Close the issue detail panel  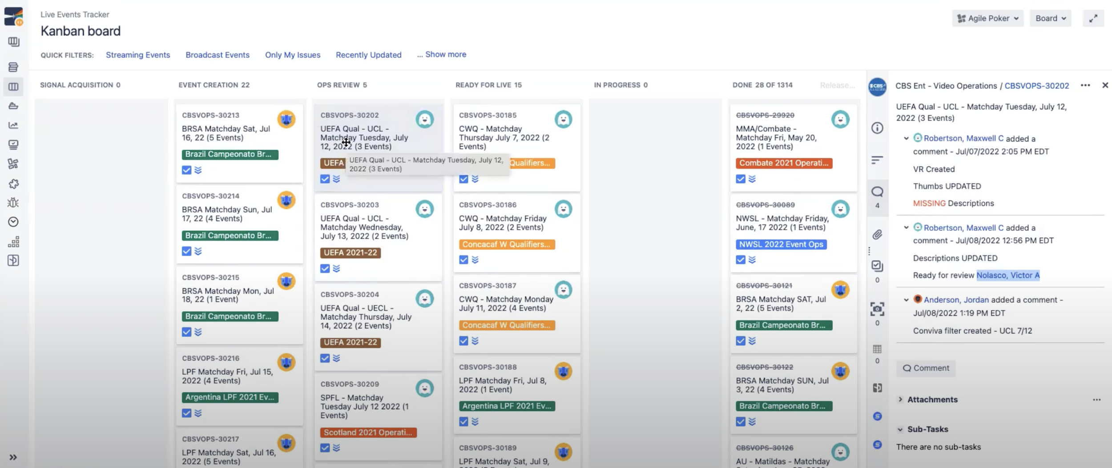point(1105,85)
